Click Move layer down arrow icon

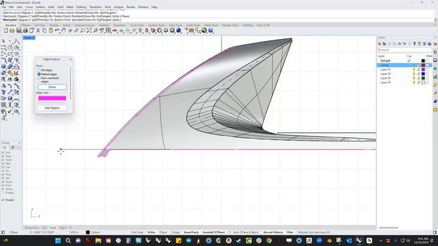click(x=404, y=44)
